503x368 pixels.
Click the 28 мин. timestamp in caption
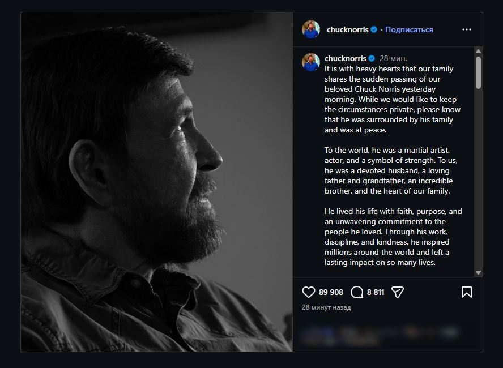click(393, 58)
